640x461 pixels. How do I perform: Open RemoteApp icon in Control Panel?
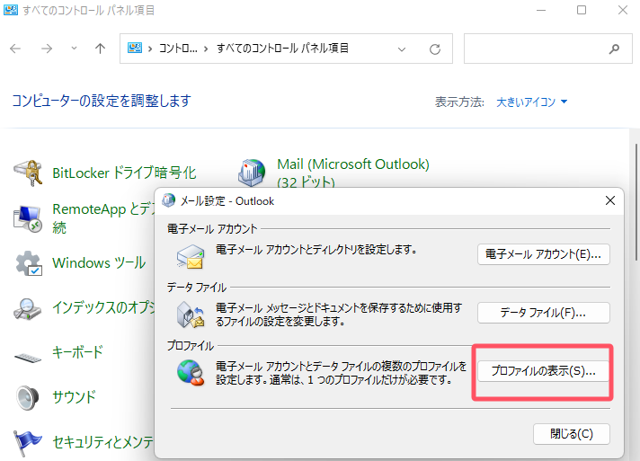pyautogui.click(x=28, y=218)
